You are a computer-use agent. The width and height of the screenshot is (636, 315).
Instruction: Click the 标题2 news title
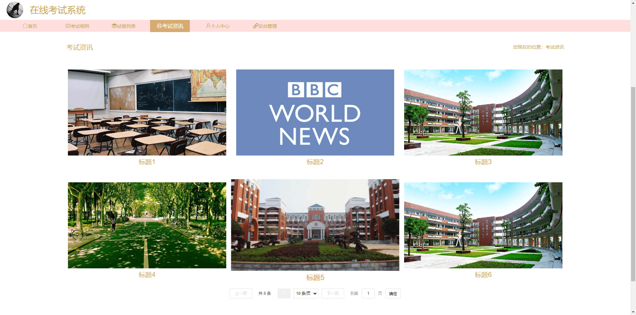[315, 162]
